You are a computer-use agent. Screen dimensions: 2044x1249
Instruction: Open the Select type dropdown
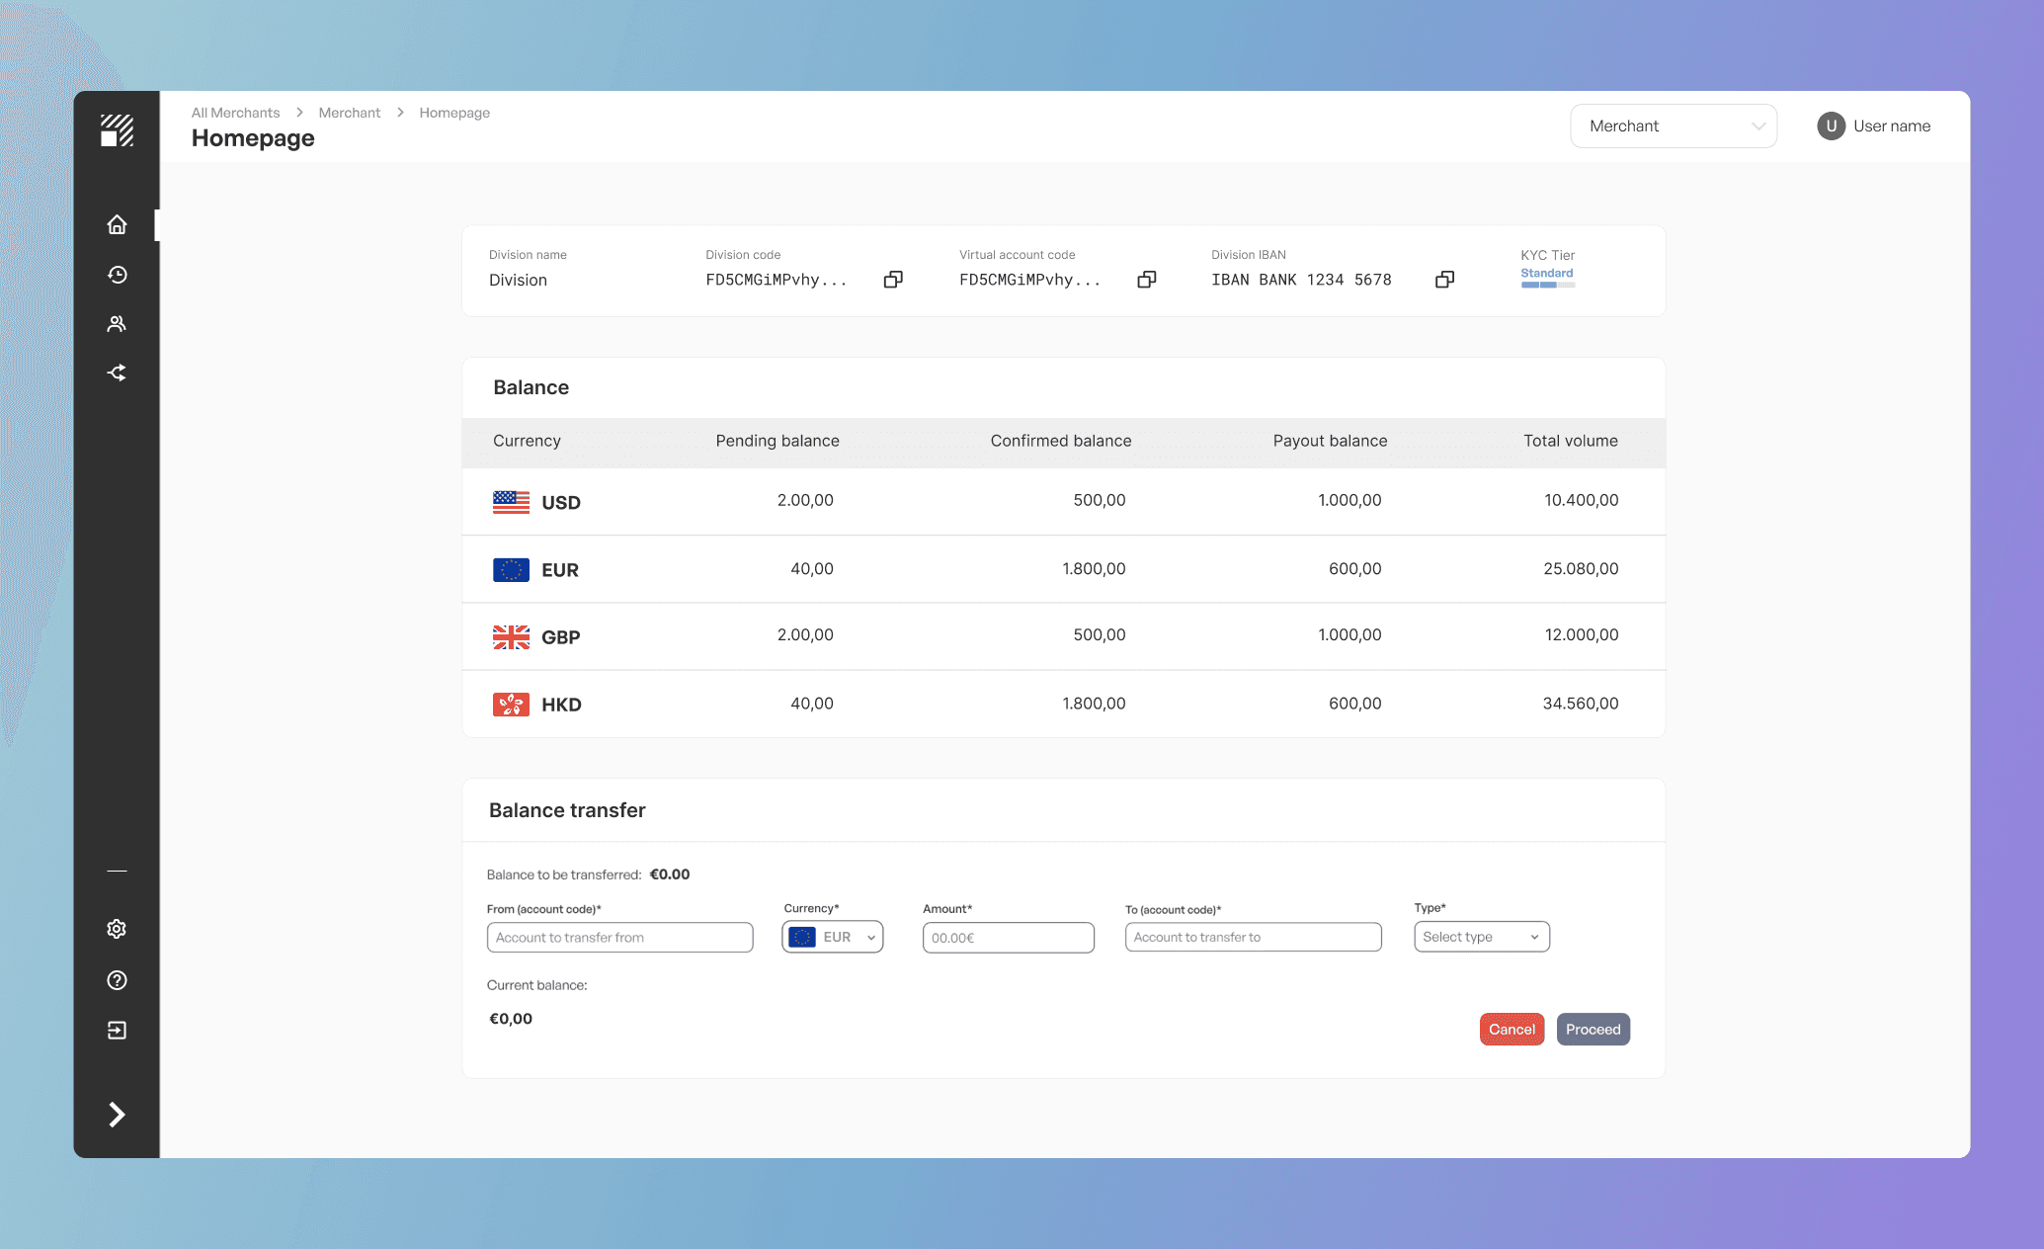[x=1481, y=937]
